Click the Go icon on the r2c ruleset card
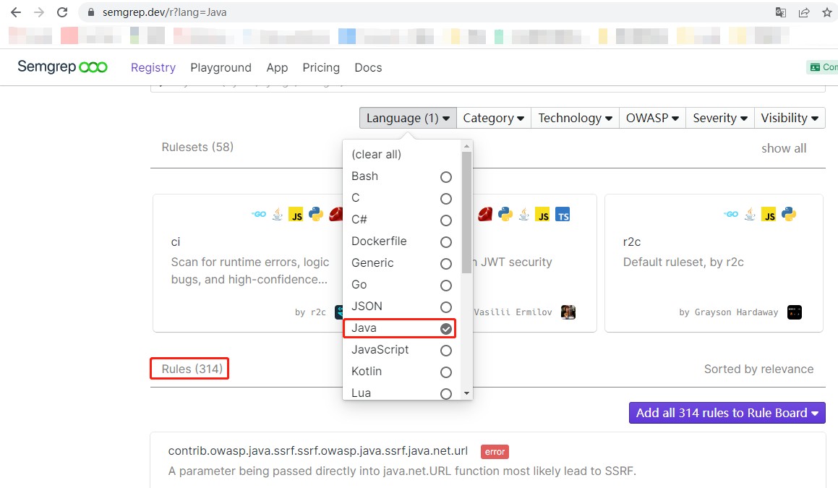838x488 pixels. [731, 214]
